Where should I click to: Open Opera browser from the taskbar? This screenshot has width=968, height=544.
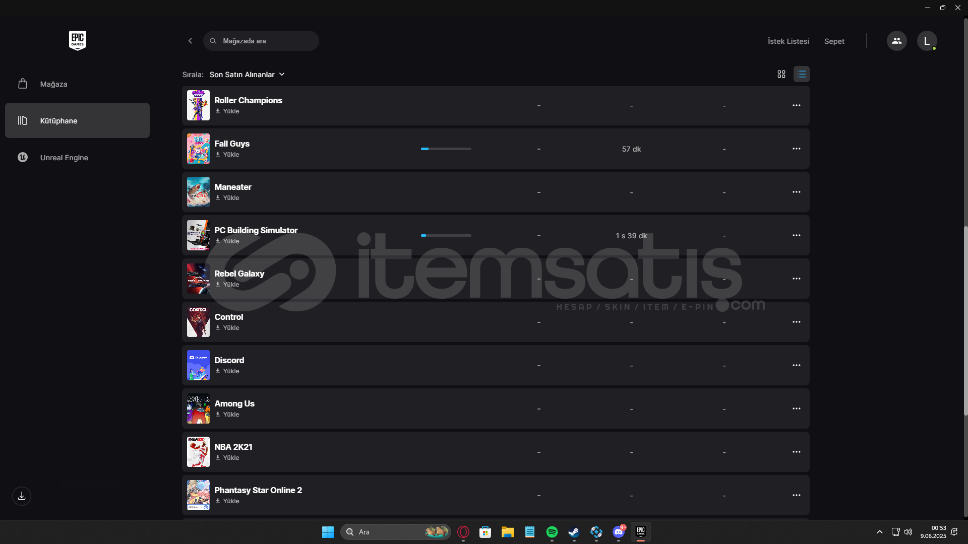(x=463, y=532)
